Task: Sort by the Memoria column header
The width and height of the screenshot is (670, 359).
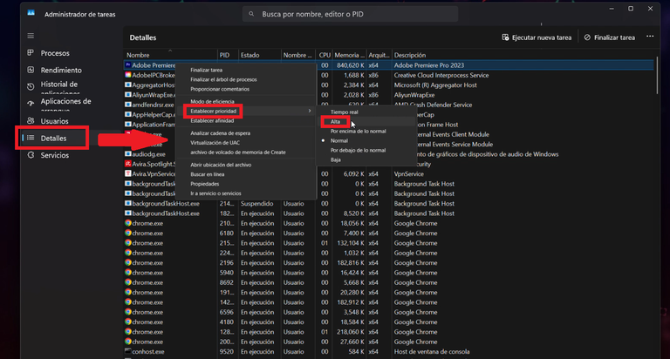Action: 349,55
